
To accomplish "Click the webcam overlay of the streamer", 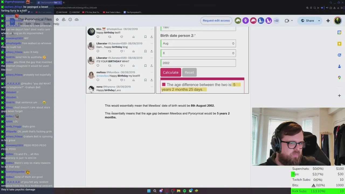I will point(298,137).
